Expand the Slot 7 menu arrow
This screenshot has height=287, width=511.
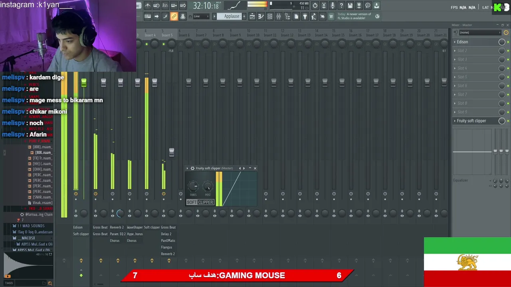click(x=455, y=94)
